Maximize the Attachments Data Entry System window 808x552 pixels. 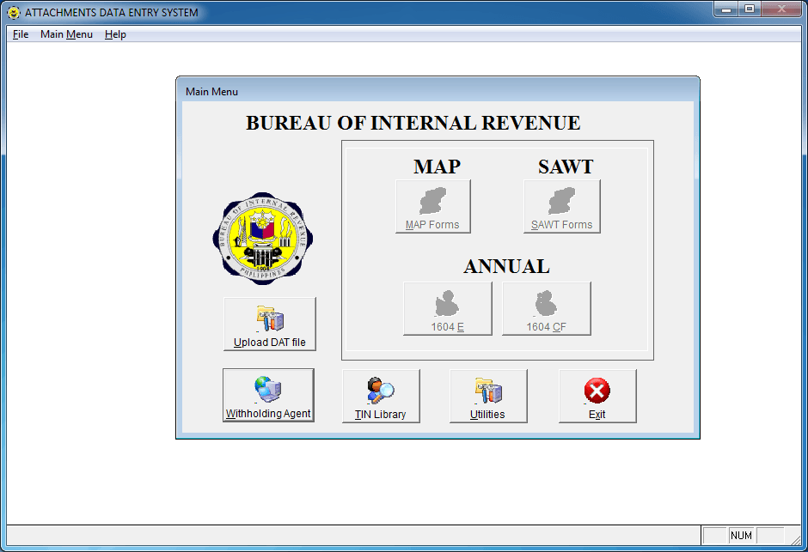pyautogui.click(x=750, y=9)
